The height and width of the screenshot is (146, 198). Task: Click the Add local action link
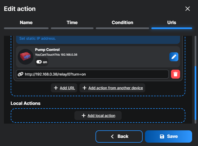[x=101, y=116]
